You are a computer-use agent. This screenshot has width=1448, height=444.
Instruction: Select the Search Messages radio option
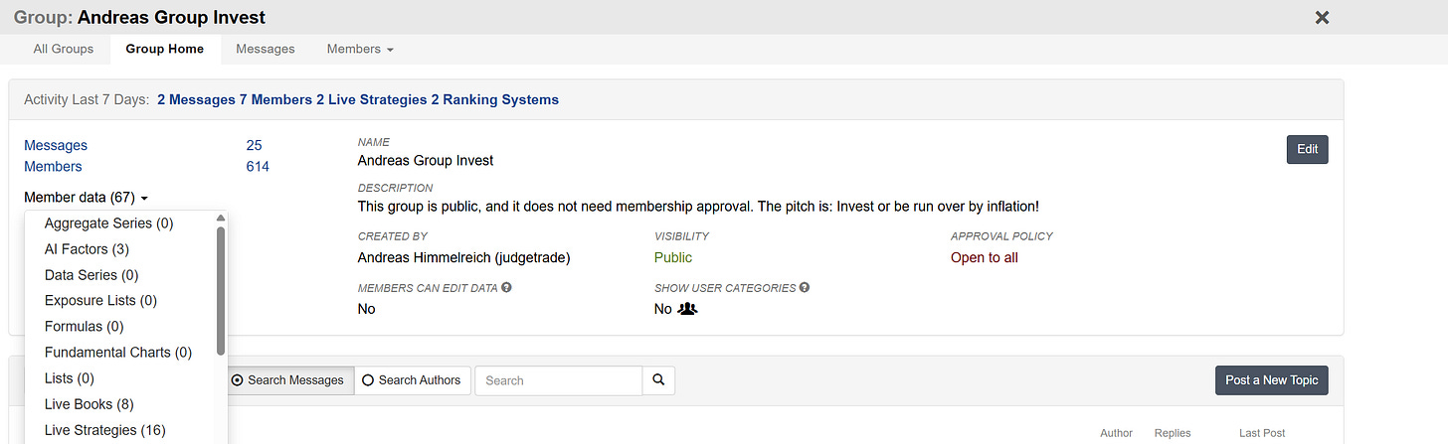[x=286, y=380]
